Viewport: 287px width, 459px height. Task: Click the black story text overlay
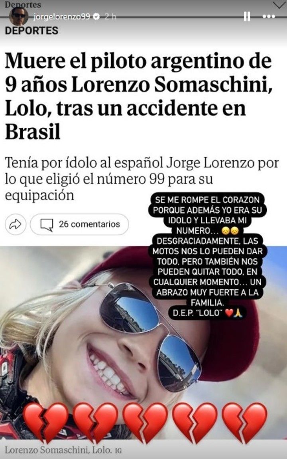208,256
